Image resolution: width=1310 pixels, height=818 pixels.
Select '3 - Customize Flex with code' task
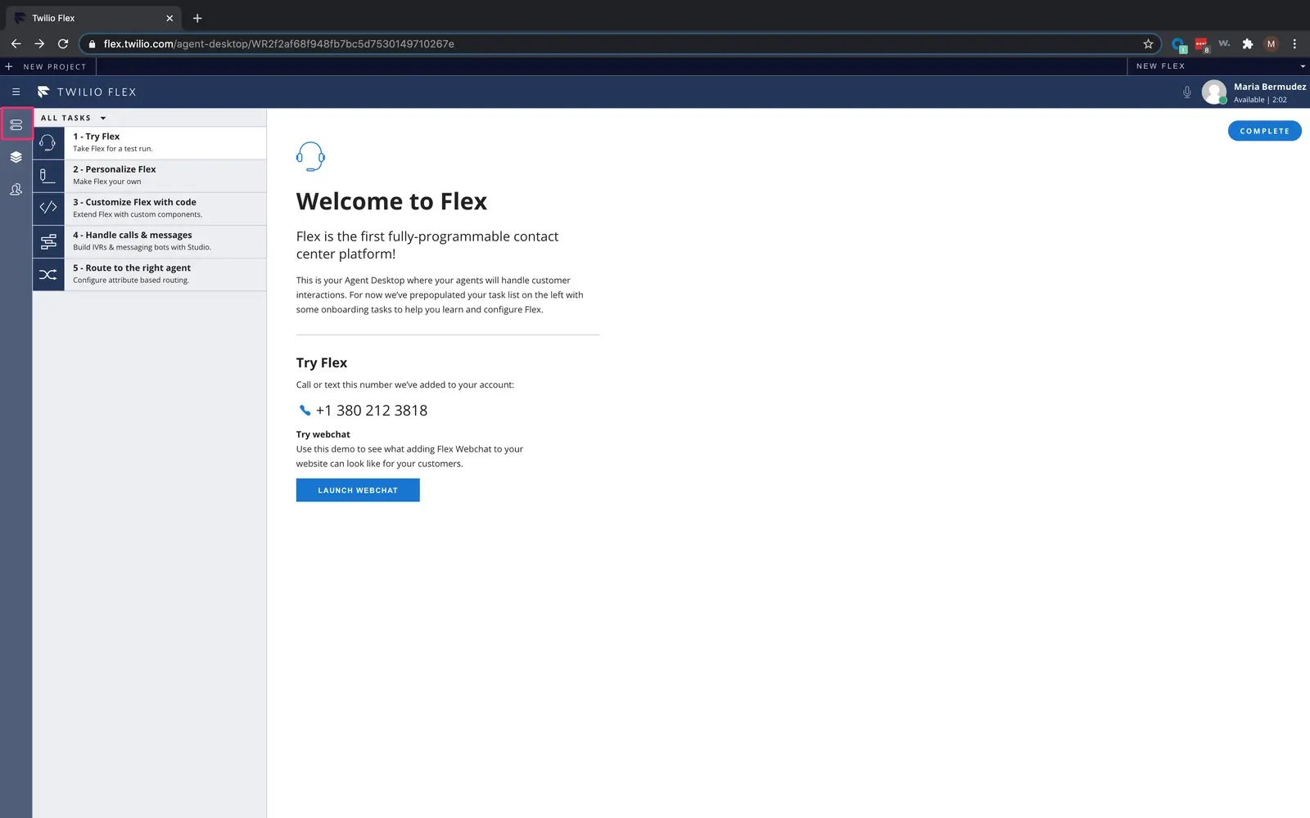pos(149,209)
